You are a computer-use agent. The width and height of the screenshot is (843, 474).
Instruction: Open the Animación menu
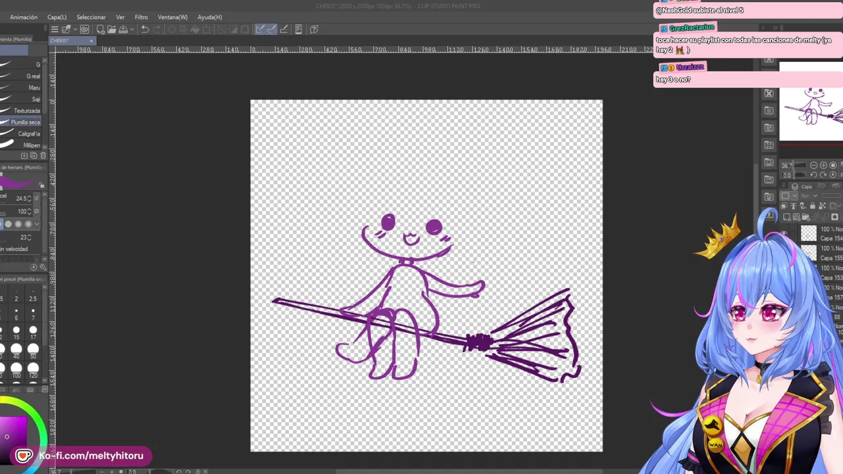tap(24, 17)
